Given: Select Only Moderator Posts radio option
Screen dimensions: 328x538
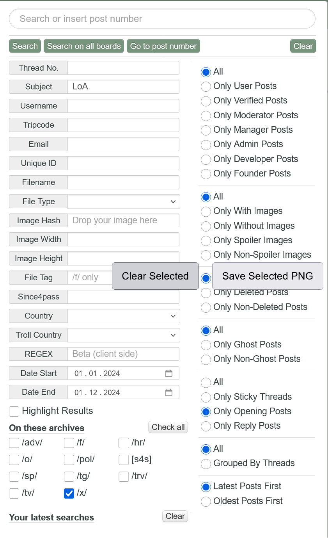Looking at the screenshot, I should (206, 116).
